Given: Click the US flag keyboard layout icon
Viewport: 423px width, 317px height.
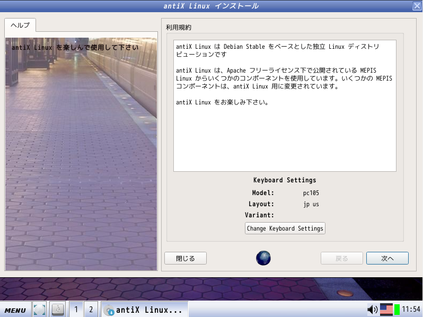Looking at the screenshot, I should tap(386, 310).
